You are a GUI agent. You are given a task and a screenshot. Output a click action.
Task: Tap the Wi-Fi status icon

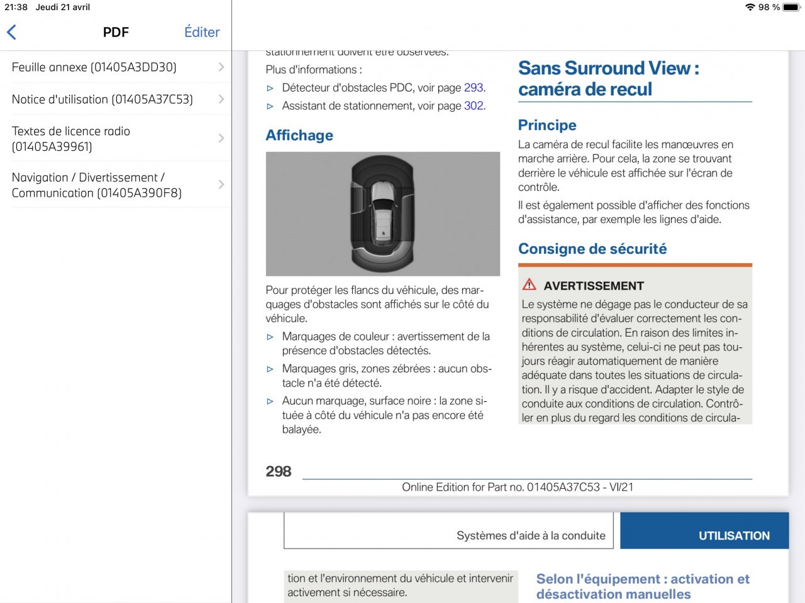(750, 7)
